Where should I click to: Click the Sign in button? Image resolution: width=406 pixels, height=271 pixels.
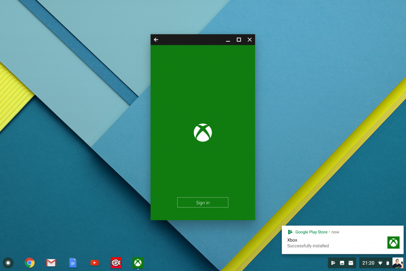point(203,202)
